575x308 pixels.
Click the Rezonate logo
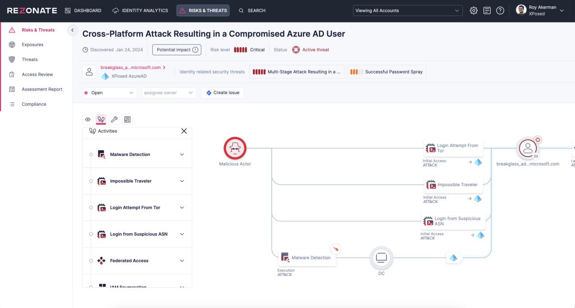click(x=32, y=10)
